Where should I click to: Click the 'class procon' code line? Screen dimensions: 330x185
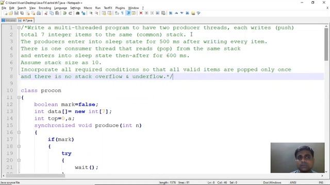coord(41,90)
